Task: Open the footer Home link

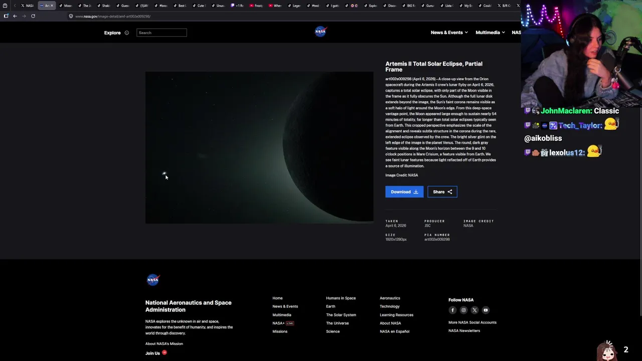Action: 277,298
